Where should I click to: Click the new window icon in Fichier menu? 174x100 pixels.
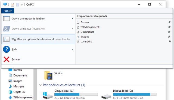click(7, 19)
